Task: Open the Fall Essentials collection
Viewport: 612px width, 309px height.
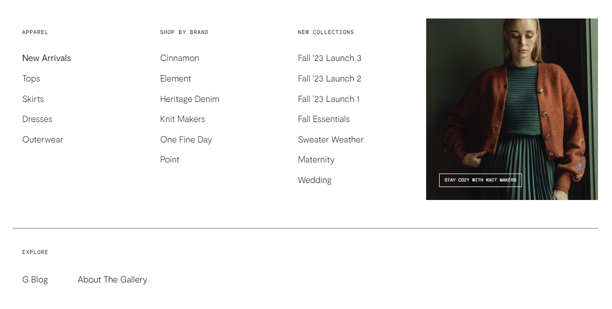Action: click(324, 119)
